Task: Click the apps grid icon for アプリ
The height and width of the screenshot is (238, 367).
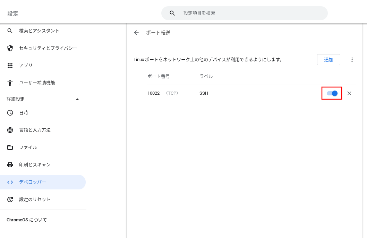Action: [x=10, y=66]
